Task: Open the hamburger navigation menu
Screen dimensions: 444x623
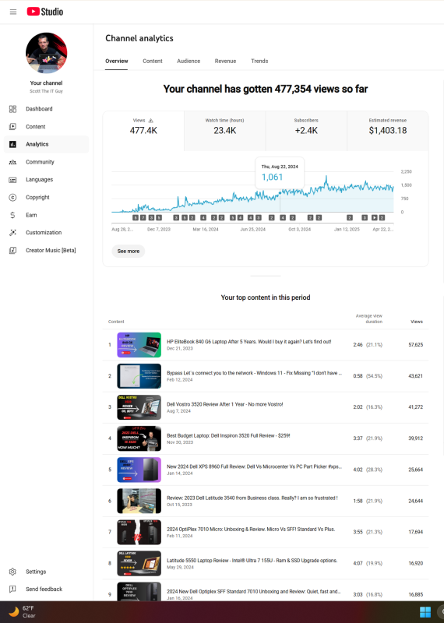Action: click(x=13, y=12)
